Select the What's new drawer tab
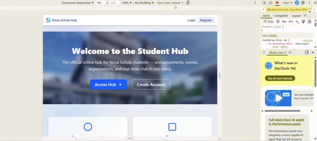The height and width of the screenshot is (141, 317). [x=276, y=53]
